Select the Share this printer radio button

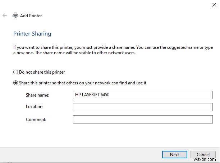pos(15,83)
